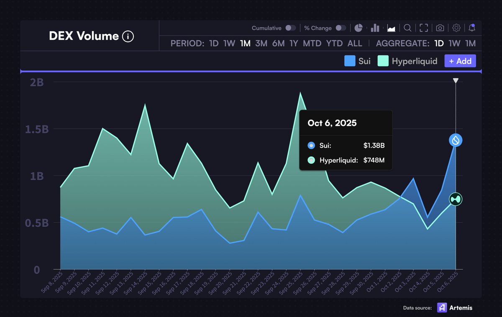Open the DEX Volume info icon

click(128, 36)
